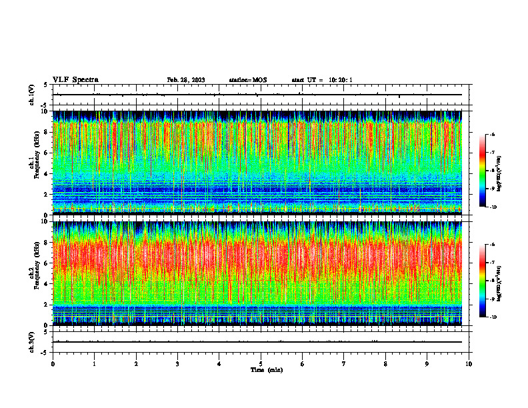Viewport: 528px width, 408px height.
Task: Click the 'station=MOS' header label
Action: tap(248, 80)
